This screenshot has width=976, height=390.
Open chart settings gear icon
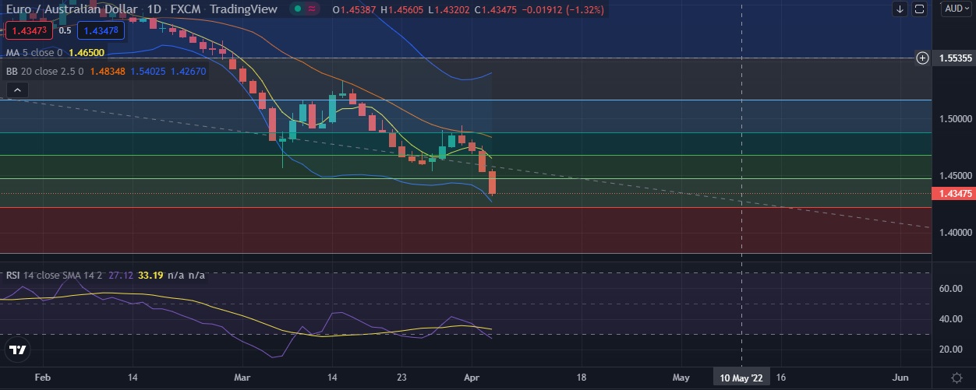[x=956, y=378]
